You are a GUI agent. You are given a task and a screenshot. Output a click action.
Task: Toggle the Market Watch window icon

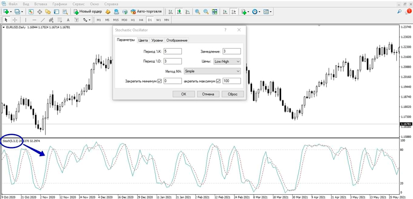[x=31, y=12]
